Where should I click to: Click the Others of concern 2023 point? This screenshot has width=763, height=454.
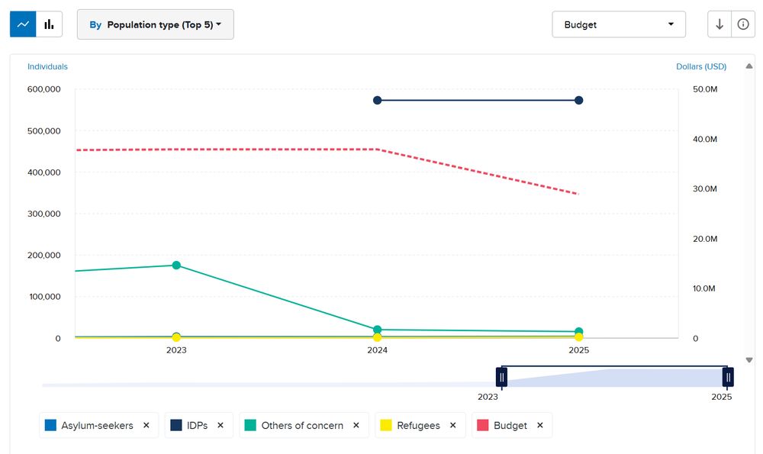pyautogui.click(x=176, y=266)
